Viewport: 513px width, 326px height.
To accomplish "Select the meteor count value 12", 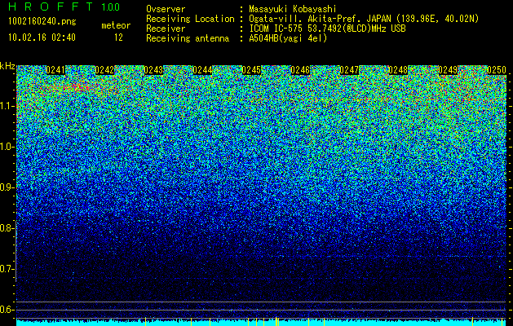I will pos(118,37).
